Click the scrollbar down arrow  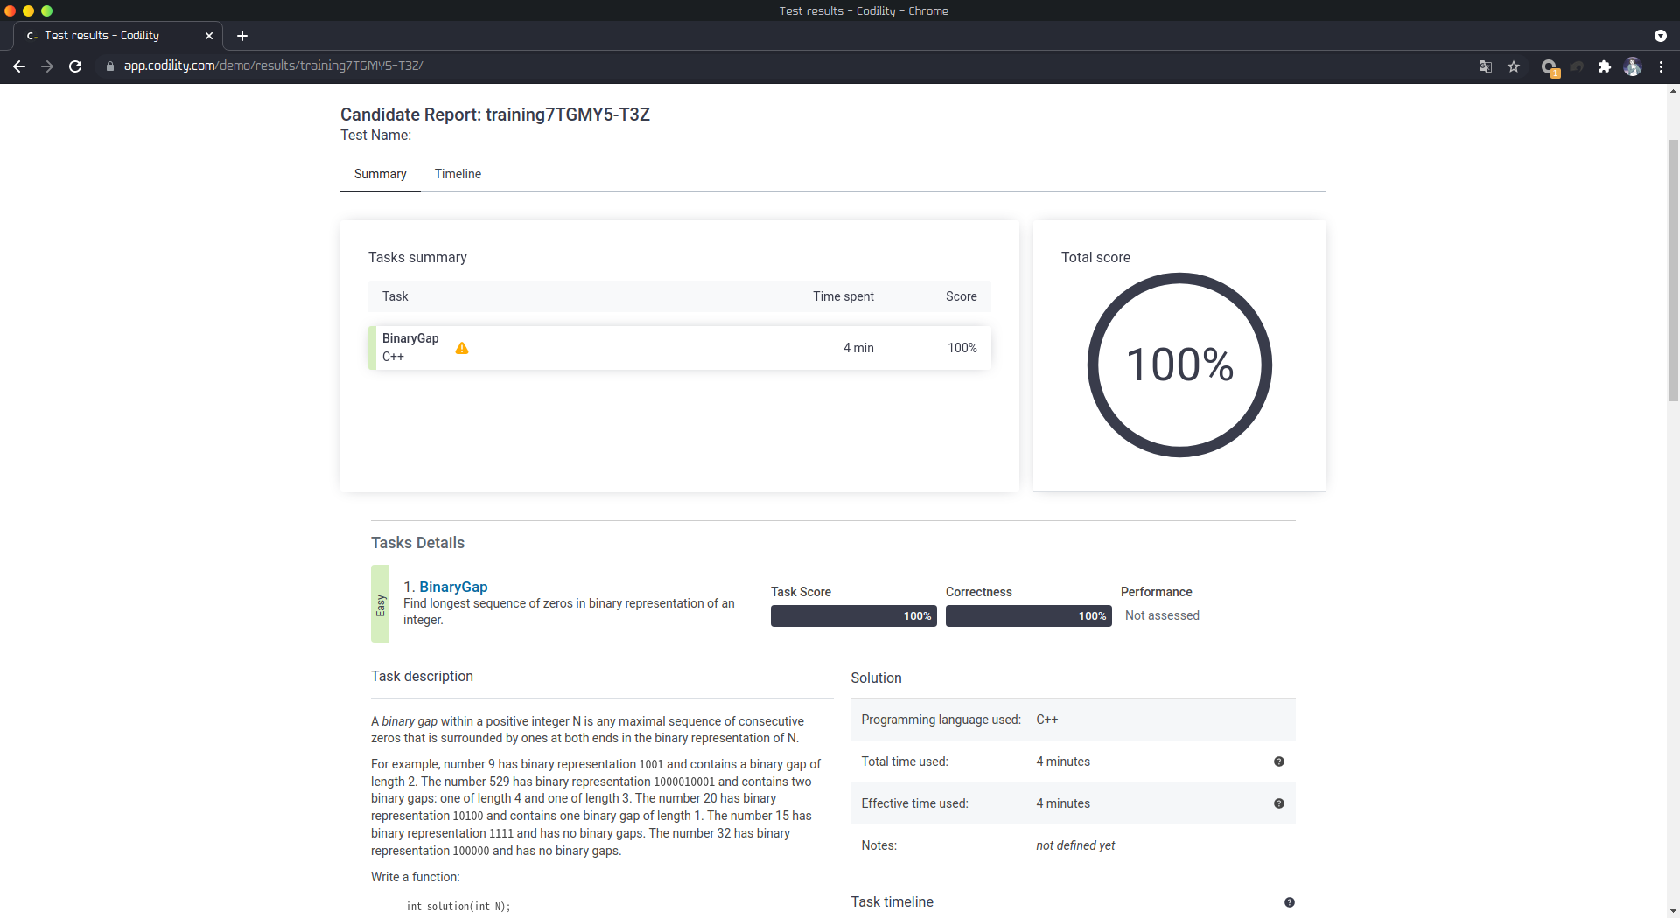point(1673,911)
